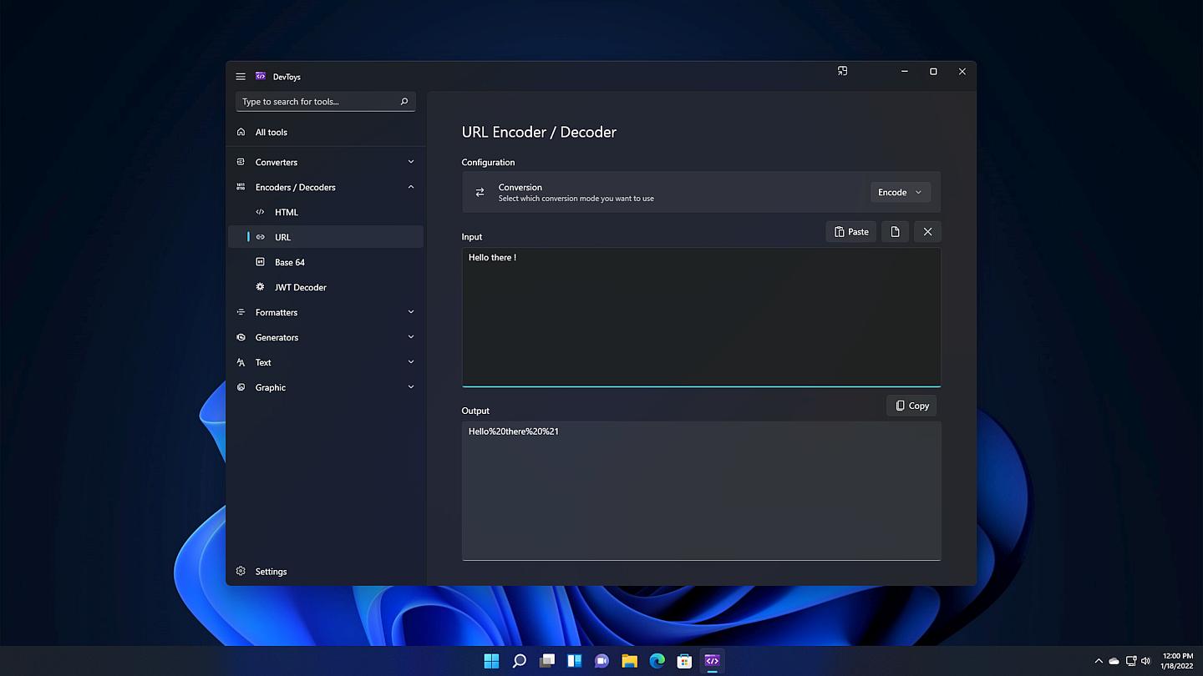Select the Converters category

(x=326, y=162)
